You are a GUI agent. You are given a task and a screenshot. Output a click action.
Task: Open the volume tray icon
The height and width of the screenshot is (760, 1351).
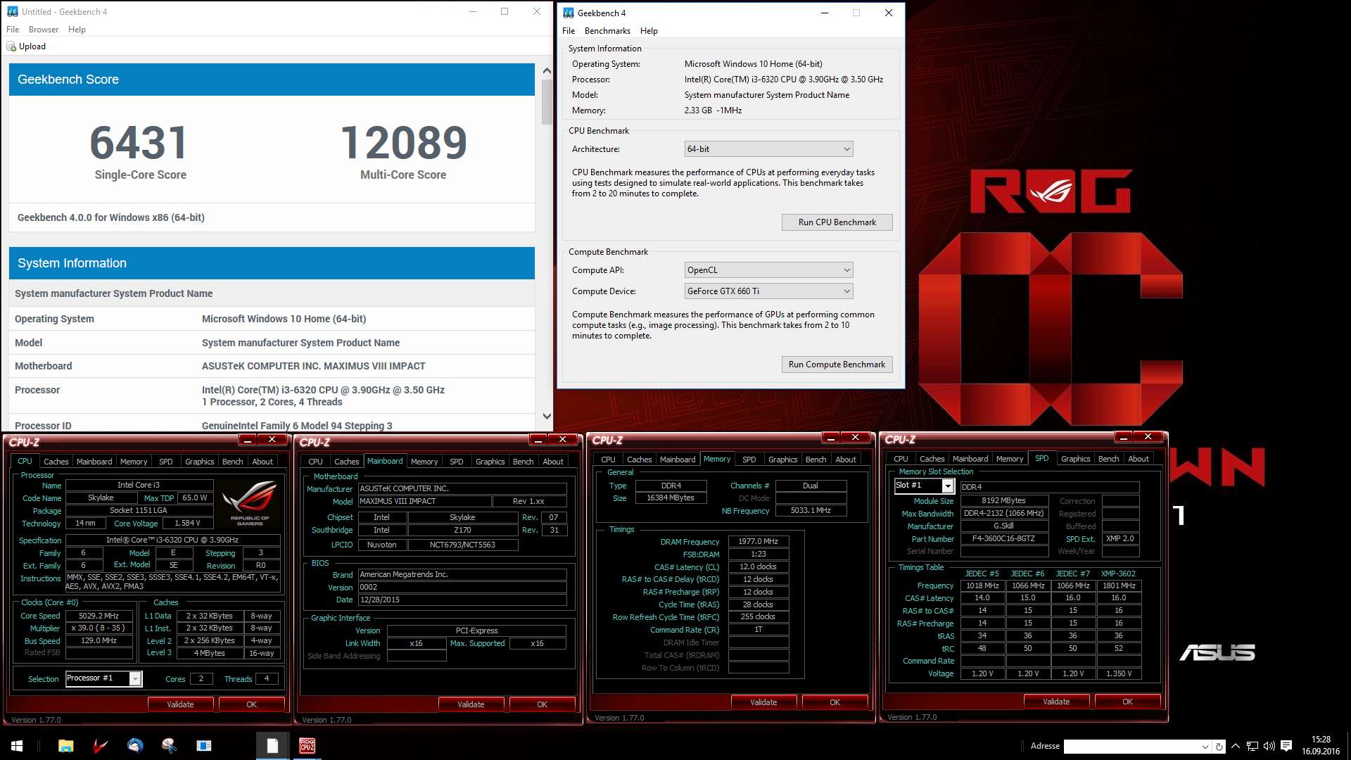pos(1269,746)
